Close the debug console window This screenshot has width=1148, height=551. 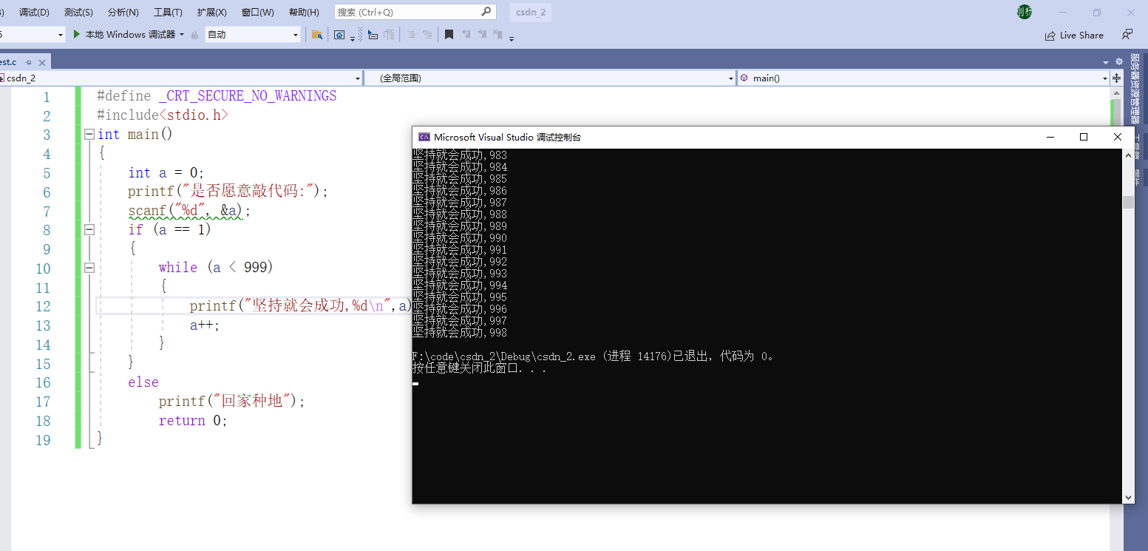pyautogui.click(x=1118, y=137)
